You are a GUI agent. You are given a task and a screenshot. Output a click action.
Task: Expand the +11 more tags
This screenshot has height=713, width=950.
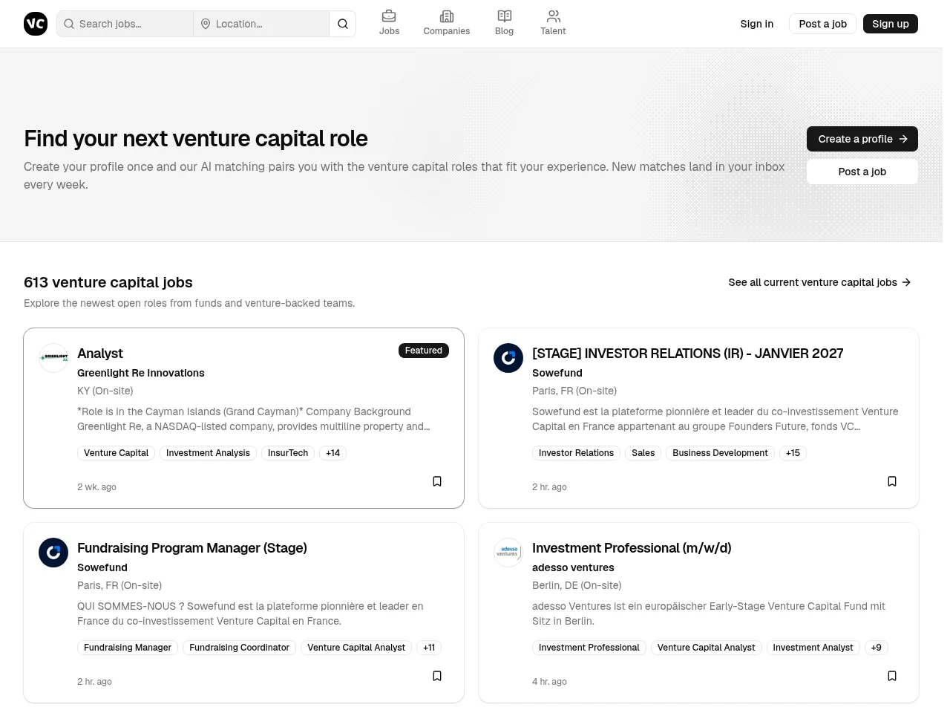coord(429,648)
